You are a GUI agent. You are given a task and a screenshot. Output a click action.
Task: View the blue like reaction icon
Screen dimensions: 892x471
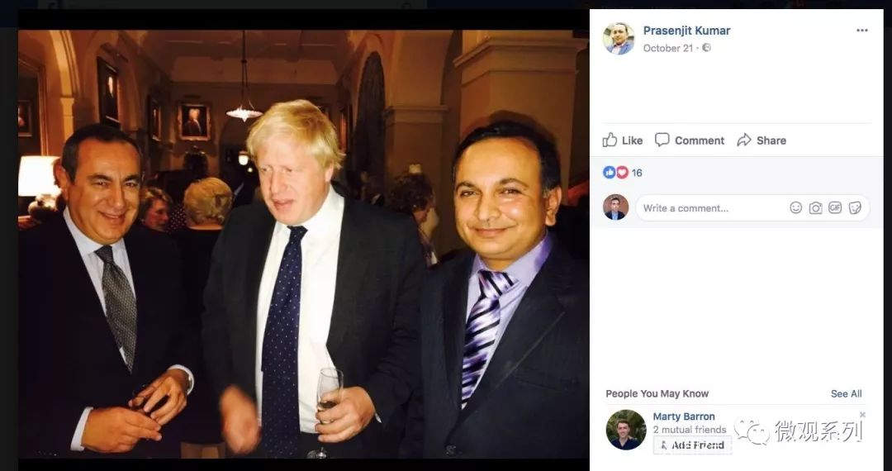[610, 173]
